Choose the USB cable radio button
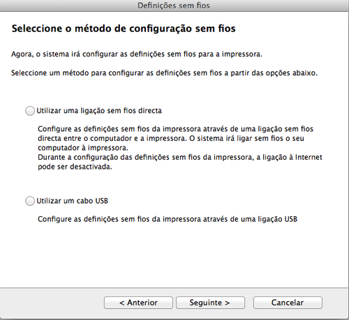 pyautogui.click(x=30, y=201)
